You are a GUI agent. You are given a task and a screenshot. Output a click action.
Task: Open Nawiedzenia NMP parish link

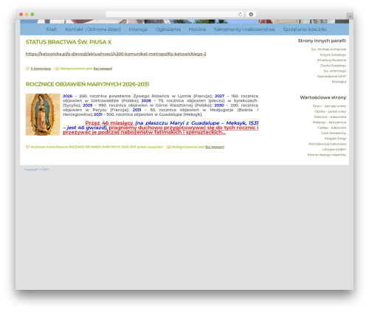tap(331, 77)
